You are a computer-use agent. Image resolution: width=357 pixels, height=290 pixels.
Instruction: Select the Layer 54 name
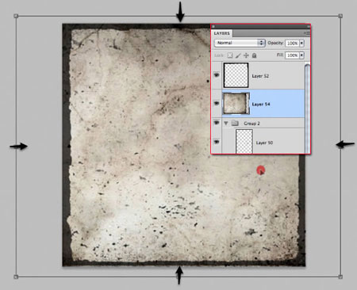pyautogui.click(x=261, y=104)
